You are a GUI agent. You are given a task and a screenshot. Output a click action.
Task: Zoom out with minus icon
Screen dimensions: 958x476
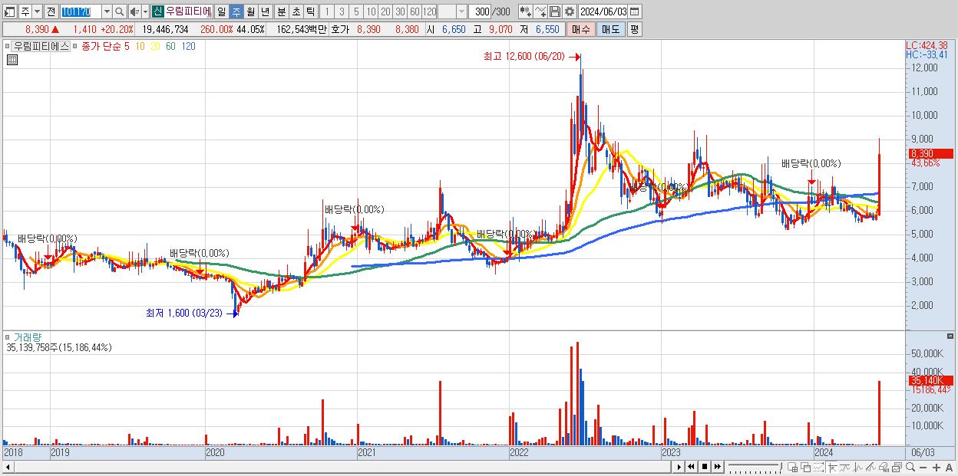pos(923,467)
